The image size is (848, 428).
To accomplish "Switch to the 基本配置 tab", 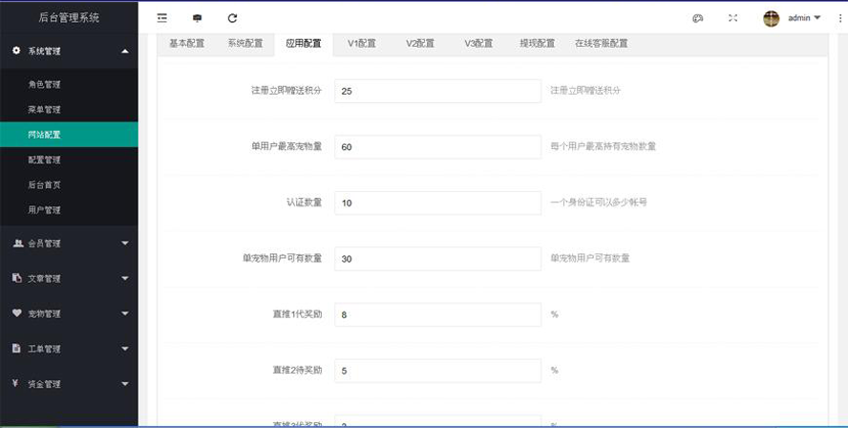I will coord(186,43).
